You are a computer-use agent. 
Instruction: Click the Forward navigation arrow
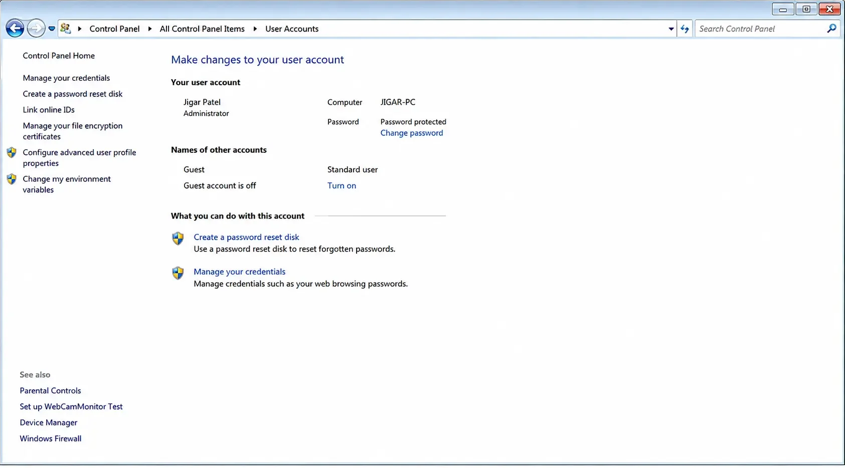(36, 29)
